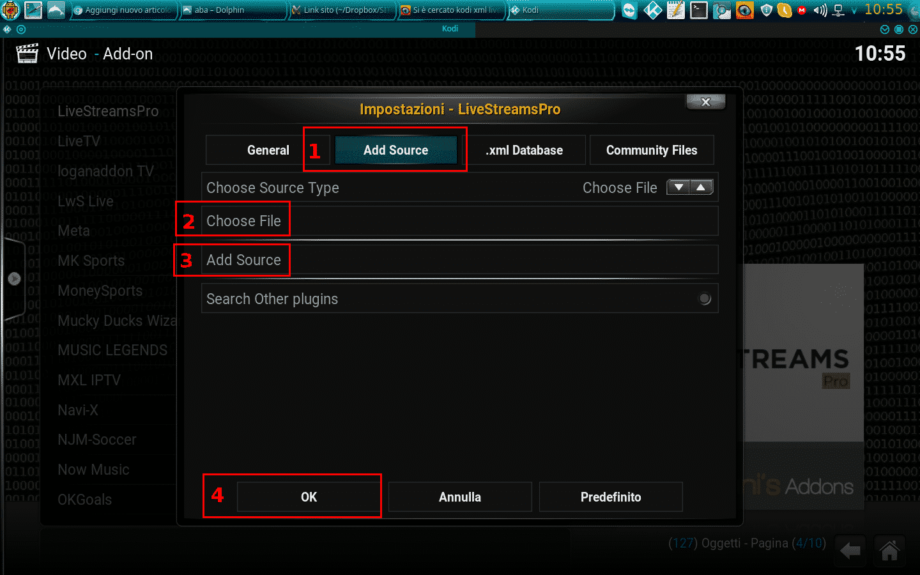Open the notepad text editor icon
Screen dimensions: 920x575
675,10
